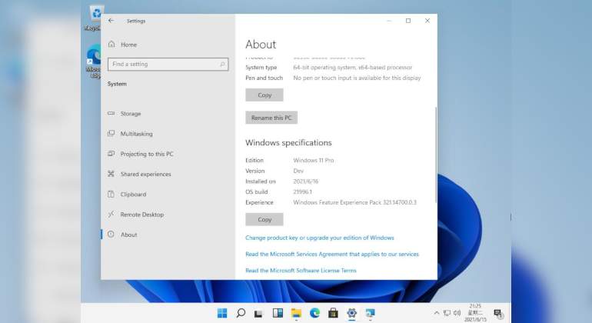Click the About page vertical scrollbar
The width and height of the screenshot is (592, 323).
click(x=436, y=155)
